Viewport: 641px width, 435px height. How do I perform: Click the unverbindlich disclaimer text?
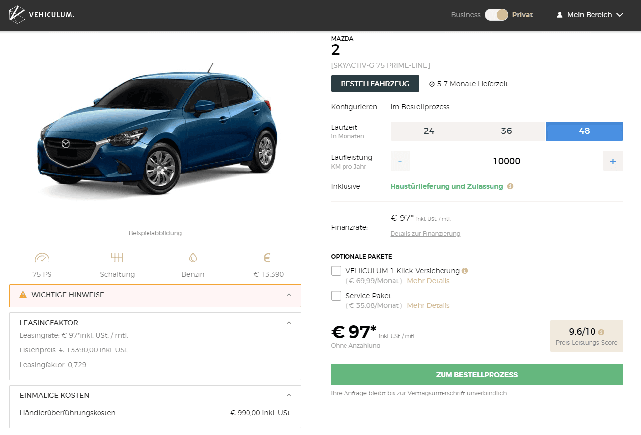(x=419, y=393)
